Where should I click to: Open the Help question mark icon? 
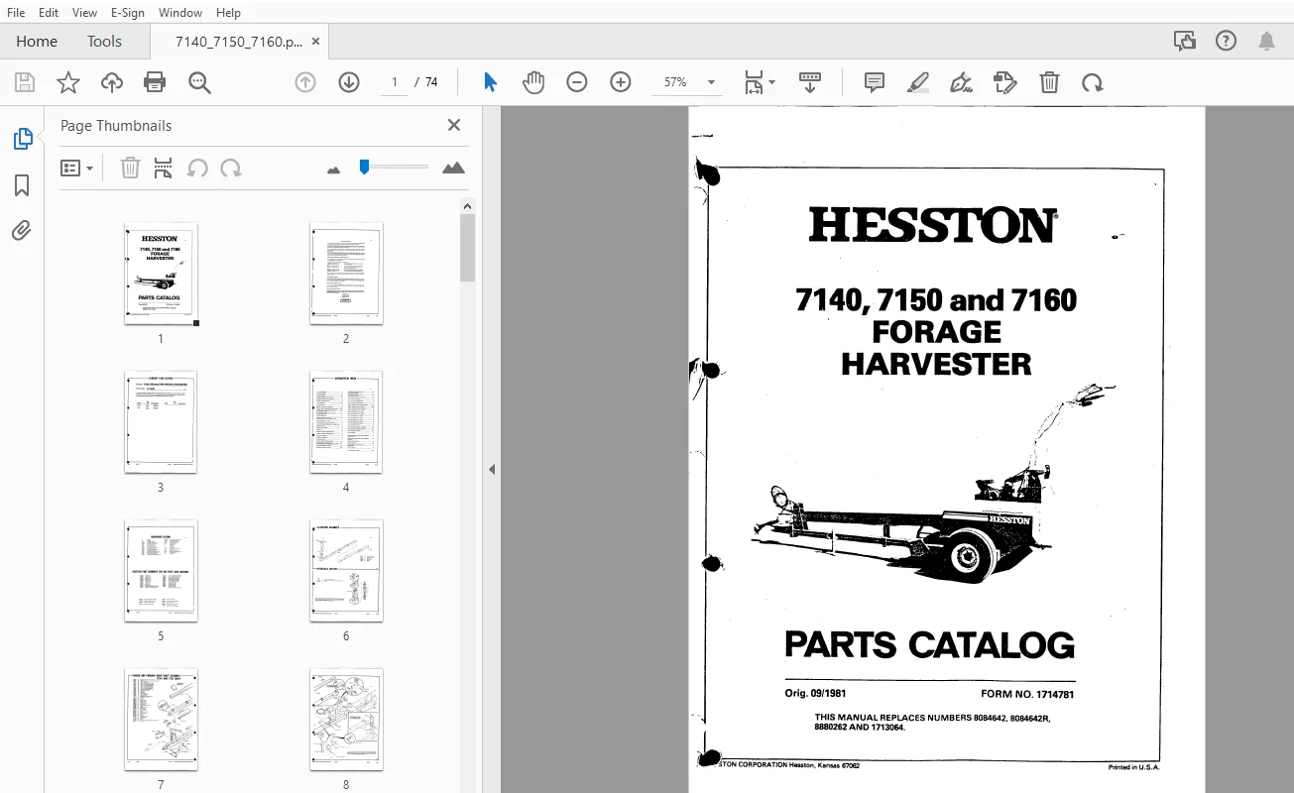(x=1227, y=41)
